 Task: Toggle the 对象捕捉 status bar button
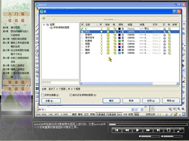click(x=101, y=114)
